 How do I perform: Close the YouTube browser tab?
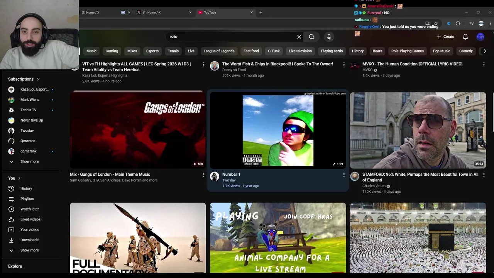click(252, 12)
